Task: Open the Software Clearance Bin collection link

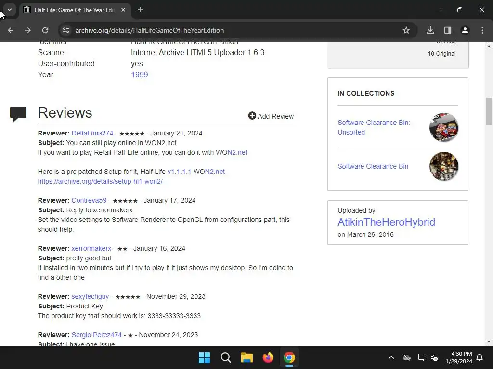Action: [373, 166]
